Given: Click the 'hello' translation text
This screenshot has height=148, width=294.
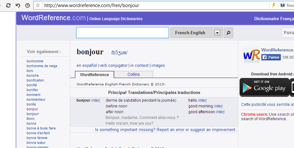Looking at the screenshot, I should pyautogui.click(x=192, y=100).
